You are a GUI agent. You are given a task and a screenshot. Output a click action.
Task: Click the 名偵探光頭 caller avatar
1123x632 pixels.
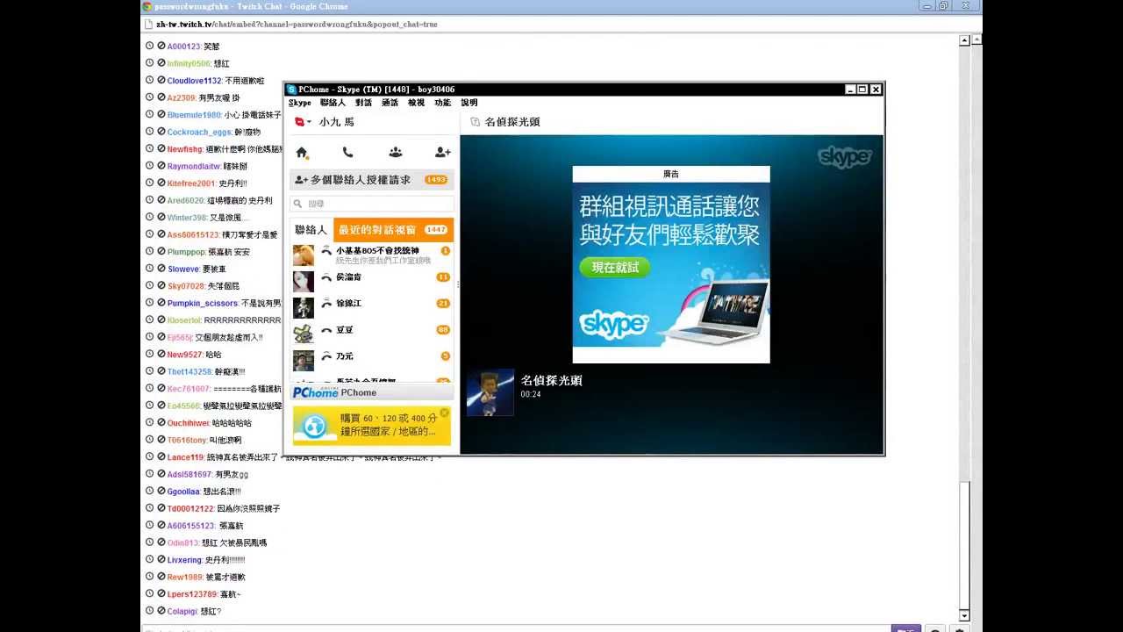(490, 392)
